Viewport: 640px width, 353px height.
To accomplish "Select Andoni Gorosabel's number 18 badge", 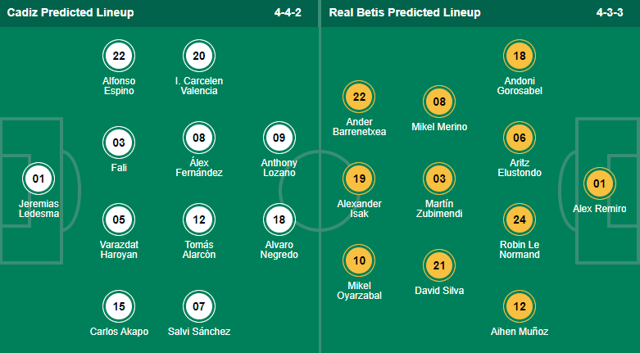I will pos(520,56).
